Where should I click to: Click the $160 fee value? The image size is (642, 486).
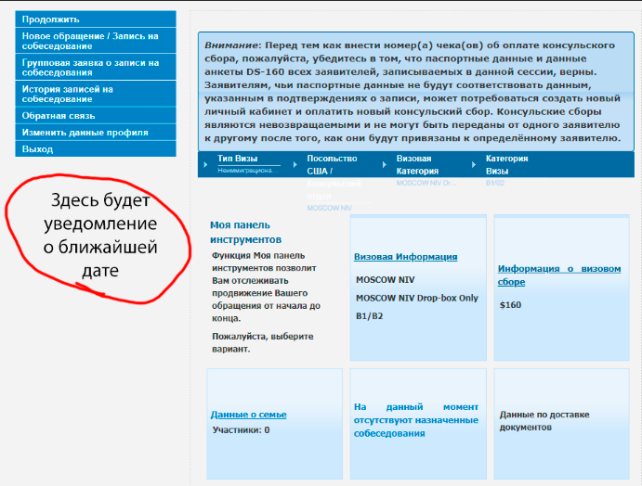(x=510, y=305)
